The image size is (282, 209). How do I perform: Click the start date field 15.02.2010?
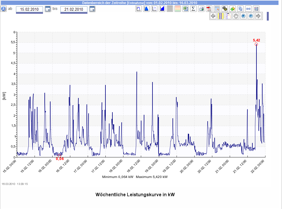(29, 9)
